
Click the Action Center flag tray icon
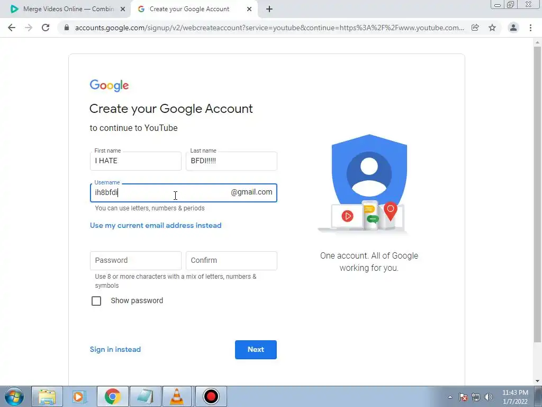tap(463, 397)
